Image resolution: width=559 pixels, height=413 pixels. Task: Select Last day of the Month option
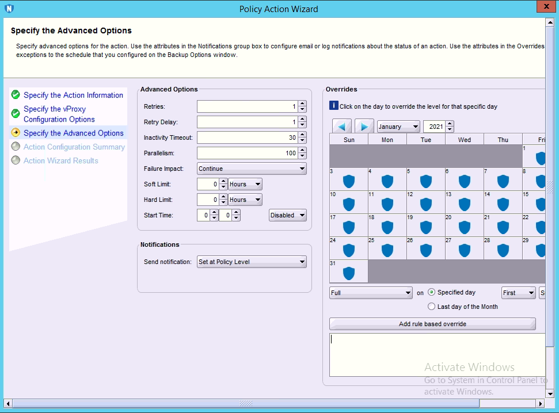pos(432,307)
